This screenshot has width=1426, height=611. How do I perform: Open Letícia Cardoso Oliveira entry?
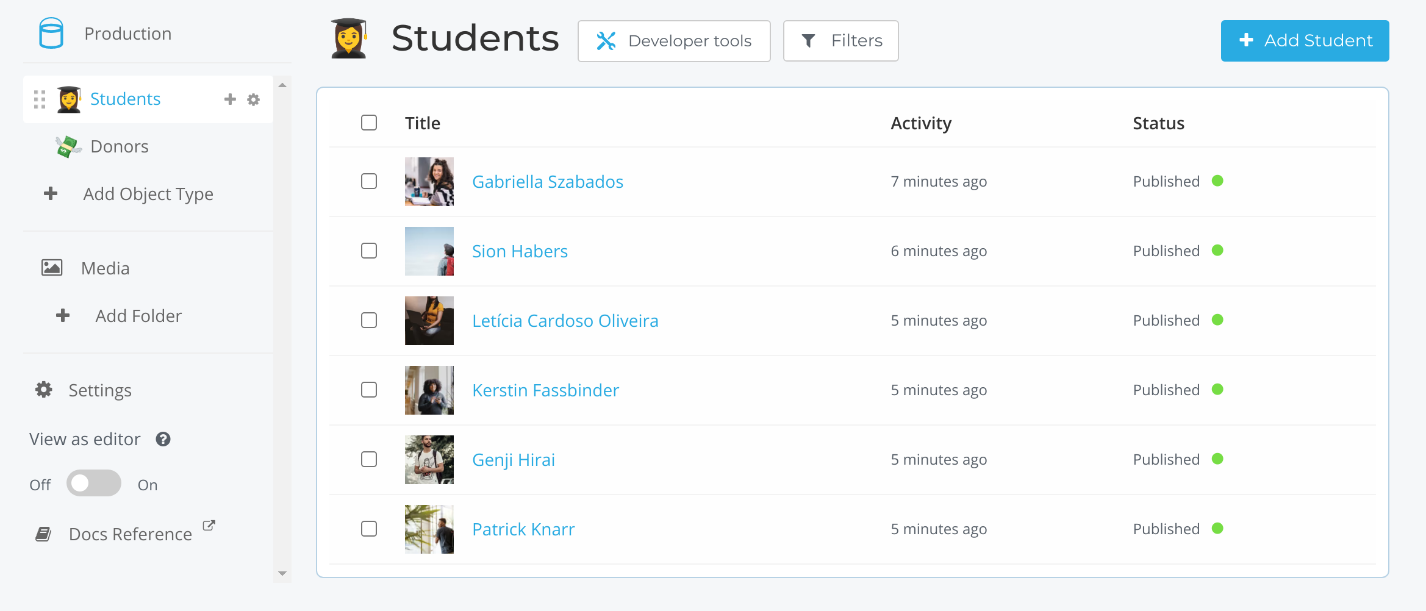pos(565,321)
